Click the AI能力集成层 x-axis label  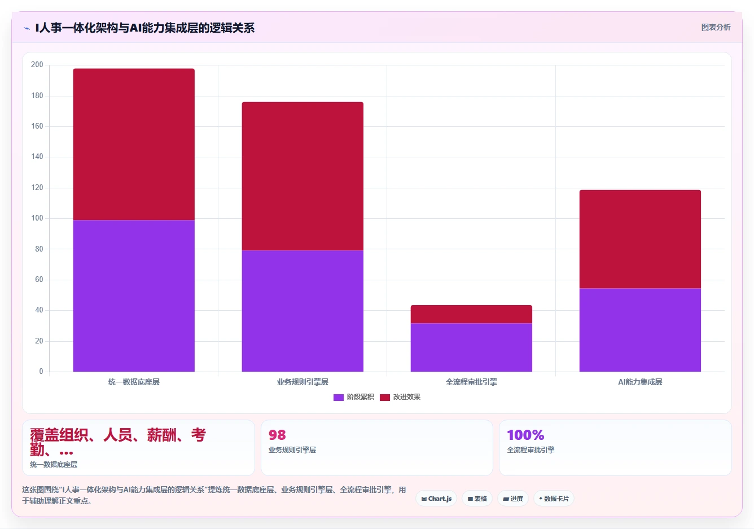click(x=640, y=382)
